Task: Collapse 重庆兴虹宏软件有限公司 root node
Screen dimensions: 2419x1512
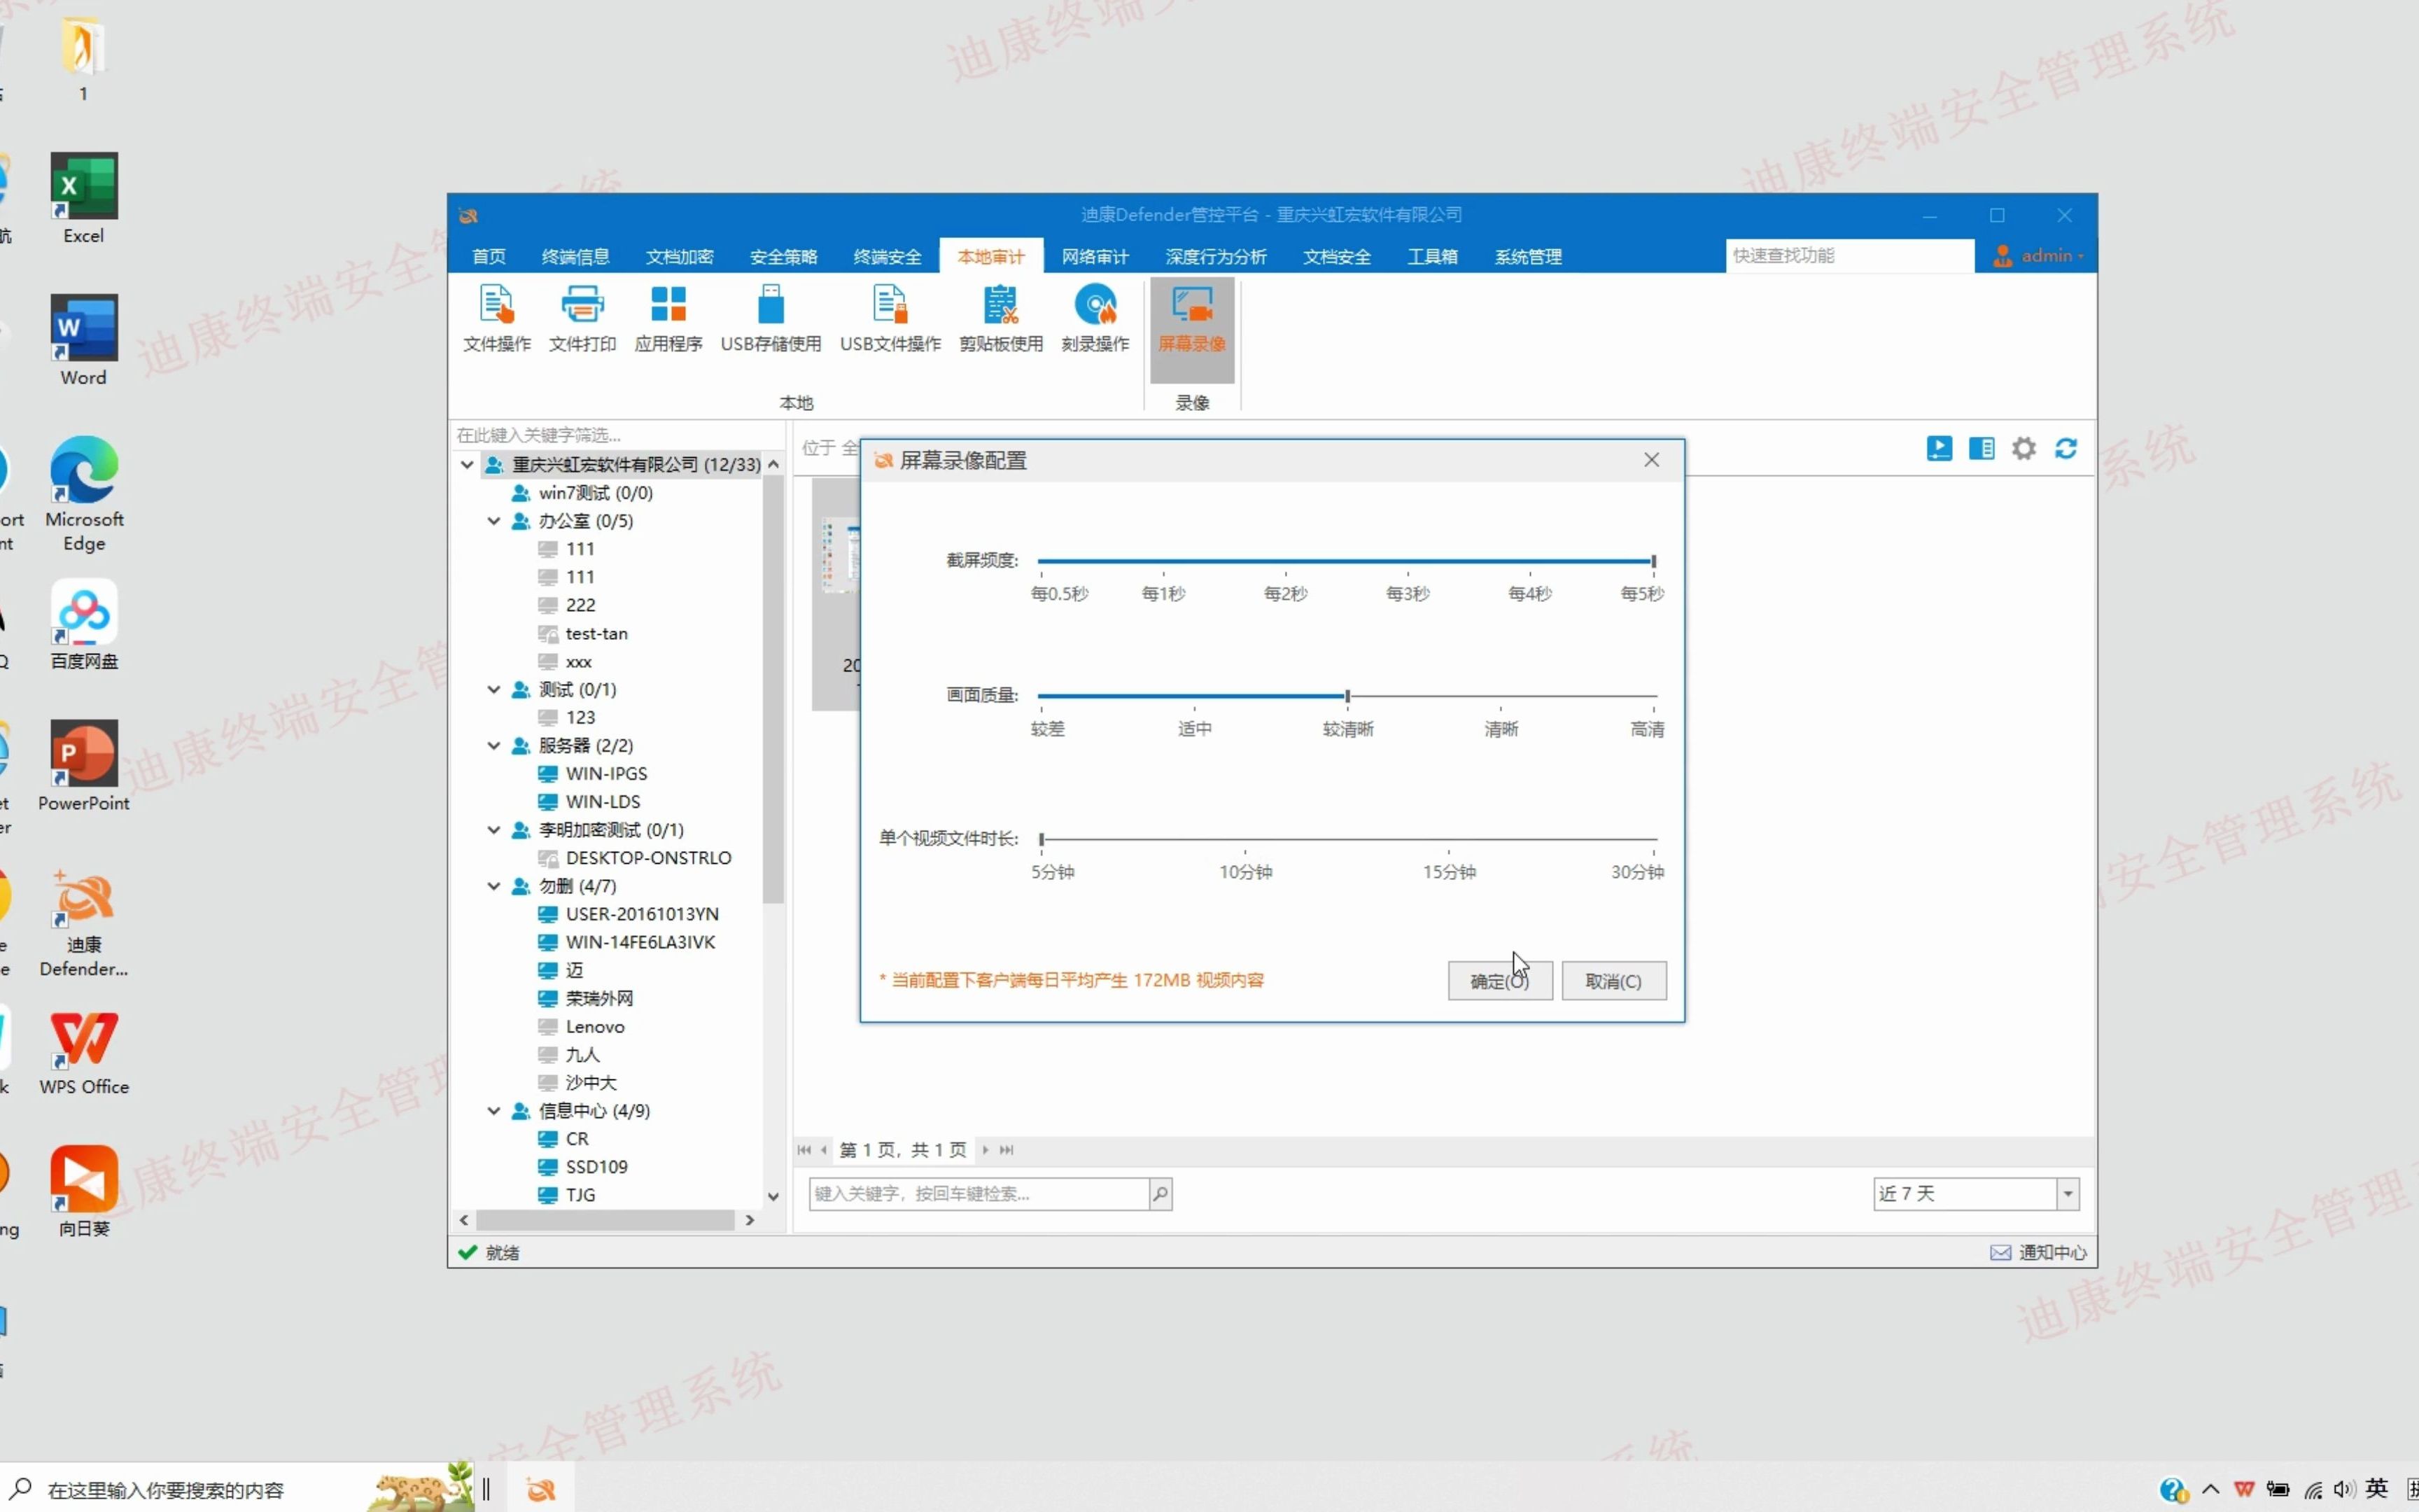Action: [x=467, y=464]
